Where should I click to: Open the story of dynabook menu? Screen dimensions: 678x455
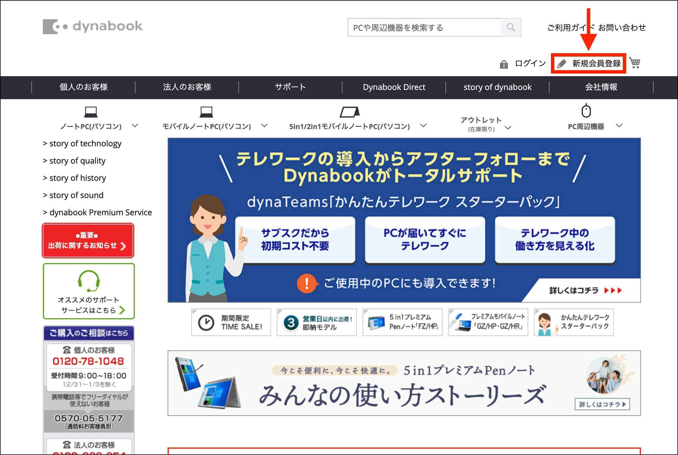click(x=497, y=87)
